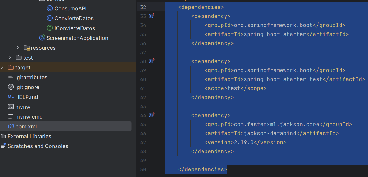Click the opening <dependencies> tag on line 32
368x177 pixels.
[201, 7]
